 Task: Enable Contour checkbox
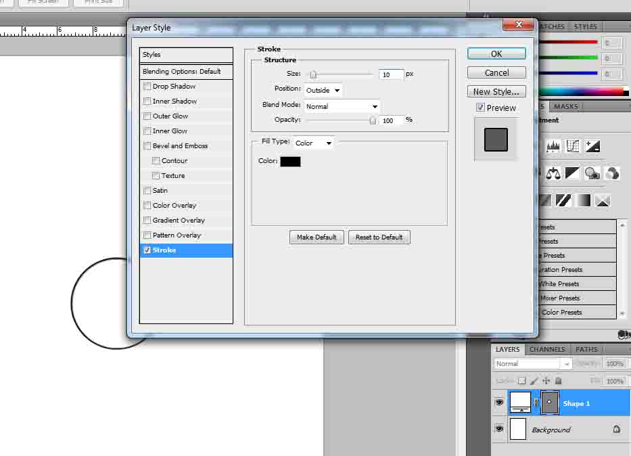pyautogui.click(x=156, y=160)
